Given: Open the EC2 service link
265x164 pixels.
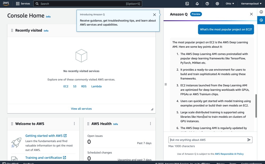Looking at the screenshot, I should 66,86.
